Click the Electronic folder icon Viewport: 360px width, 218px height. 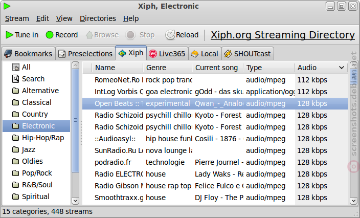pyautogui.click(x=16, y=126)
